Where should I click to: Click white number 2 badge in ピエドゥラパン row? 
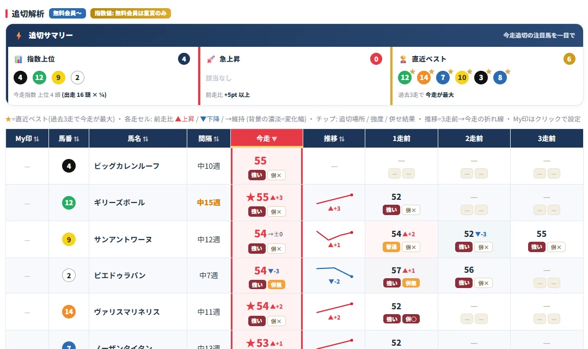tap(69, 275)
